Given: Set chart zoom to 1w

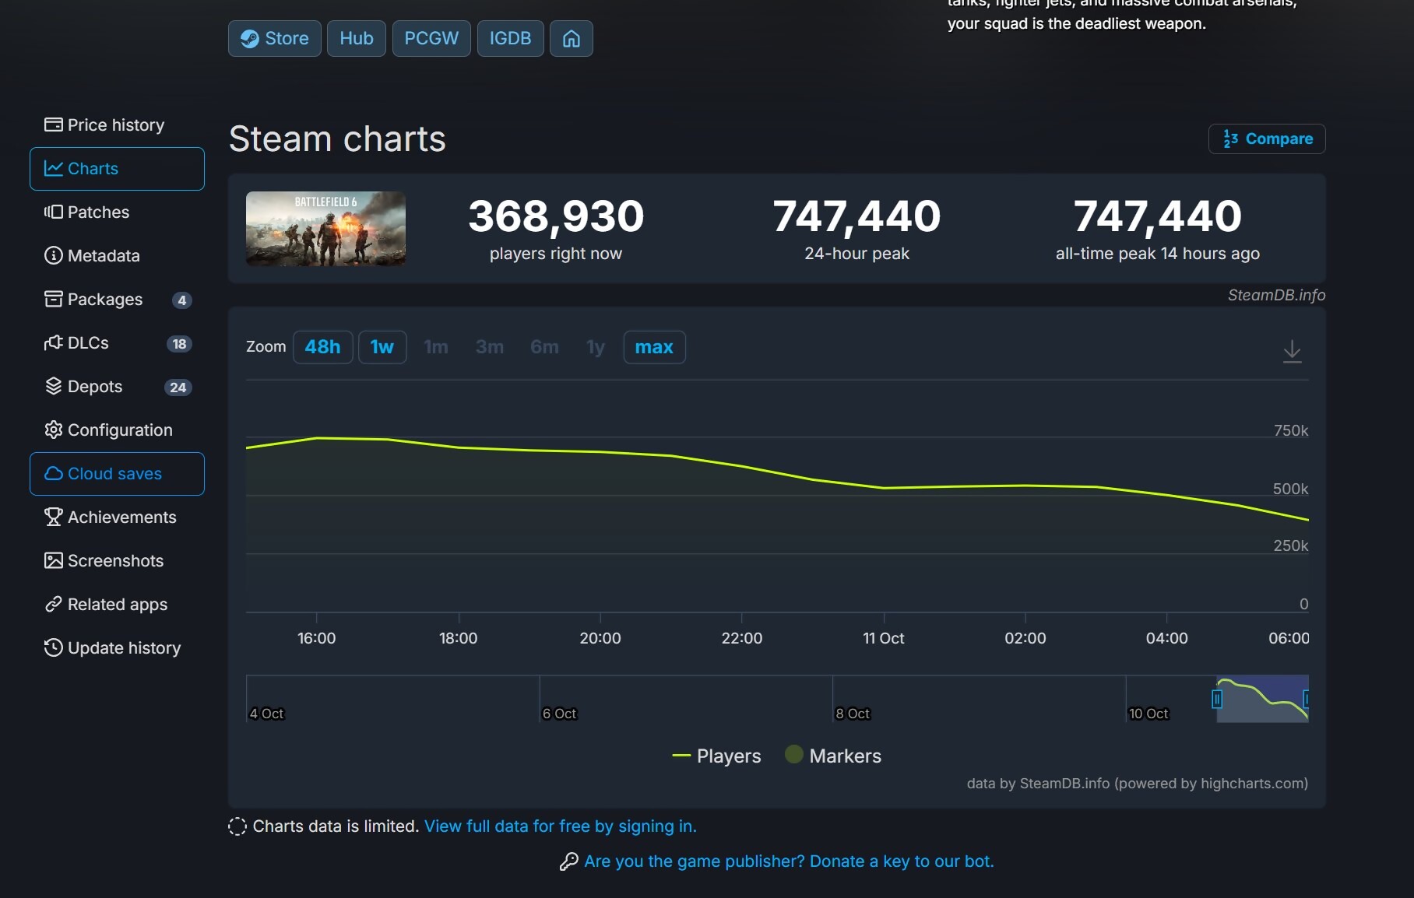Looking at the screenshot, I should (x=382, y=347).
